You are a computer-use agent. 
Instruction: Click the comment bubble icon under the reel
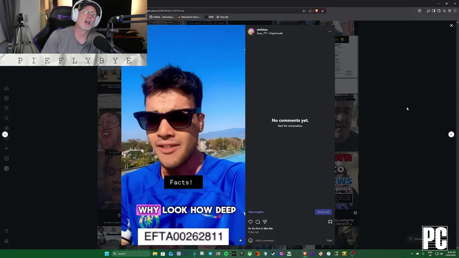tap(257, 222)
